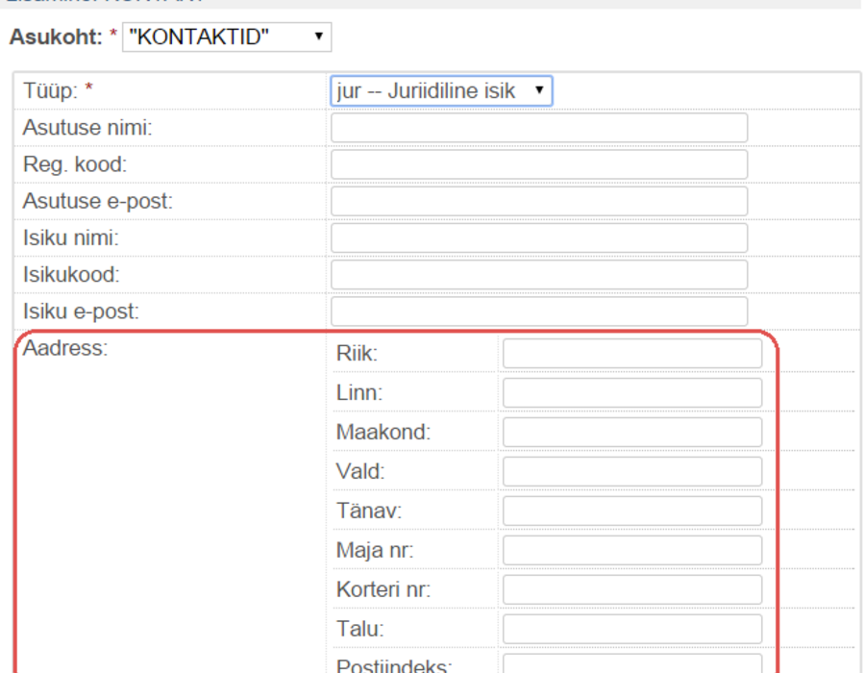Click the 'Isikukood:' label
865x673 pixels.
(71, 275)
